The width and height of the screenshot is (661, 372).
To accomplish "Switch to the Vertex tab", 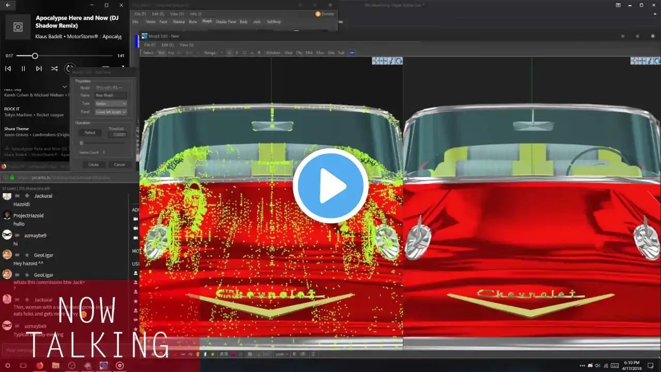I will point(151,22).
